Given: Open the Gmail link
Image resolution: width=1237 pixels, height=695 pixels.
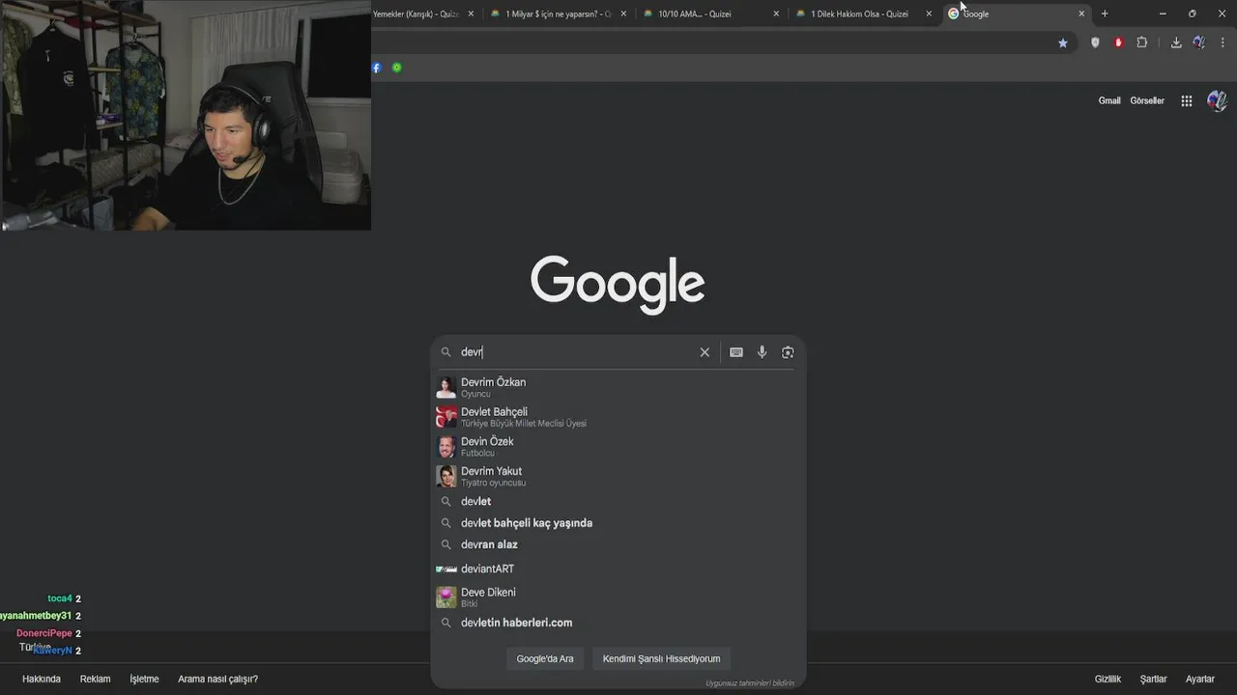Looking at the screenshot, I should [x=1109, y=100].
